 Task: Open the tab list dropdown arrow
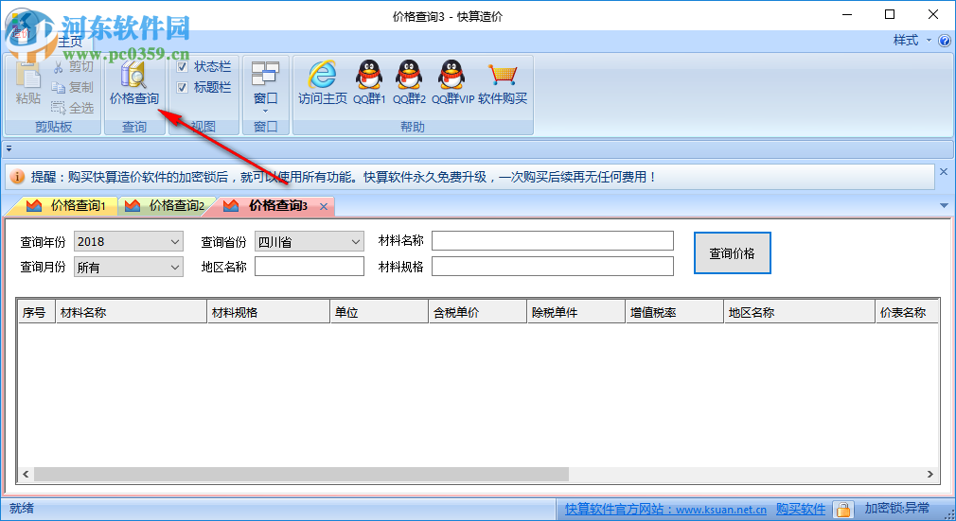coord(944,206)
